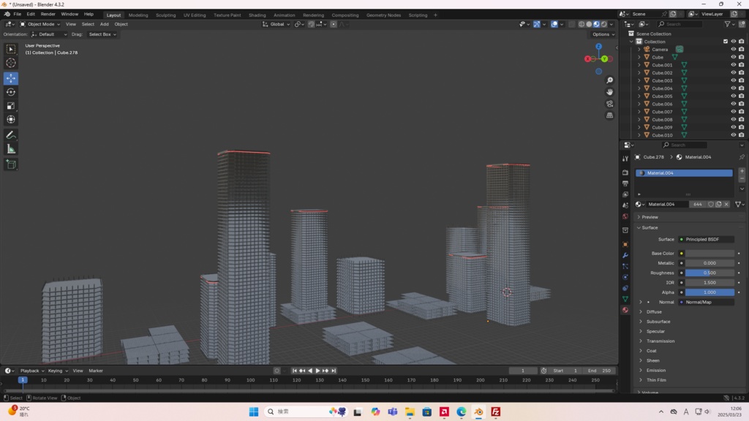Toggle visibility eye for Cube.001
This screenshot has height=421, width=749.
pyautogui.click(x=733, y=65)
